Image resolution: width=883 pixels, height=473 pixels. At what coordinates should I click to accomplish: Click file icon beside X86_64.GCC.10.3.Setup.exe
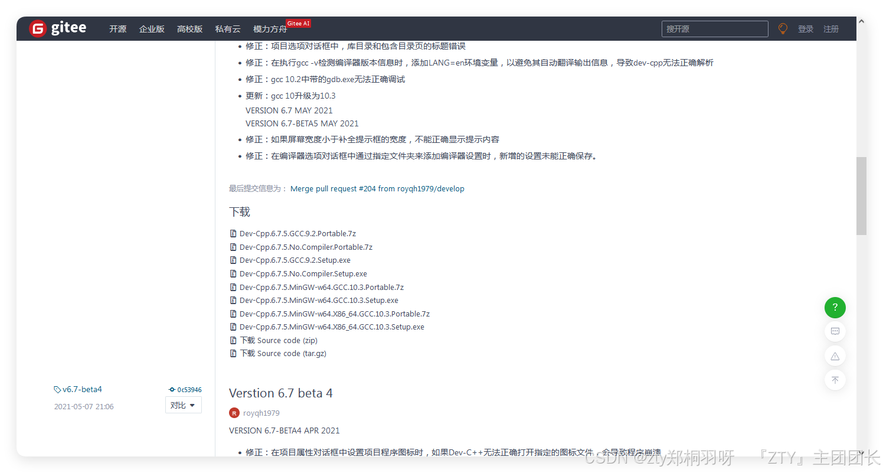click(x=233, y=327)
